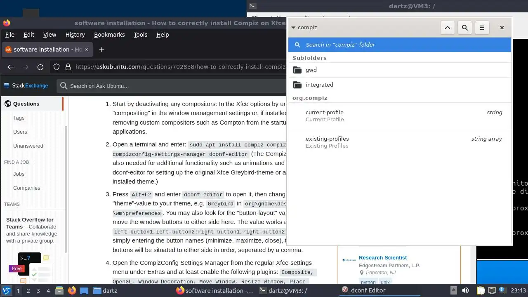
Task: Click the tracking protection shield icon
Action: coord(57,67)
